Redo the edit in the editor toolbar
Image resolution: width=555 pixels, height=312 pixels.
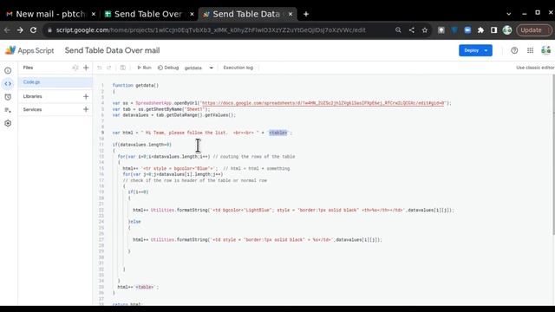click(x=109, y=68)
